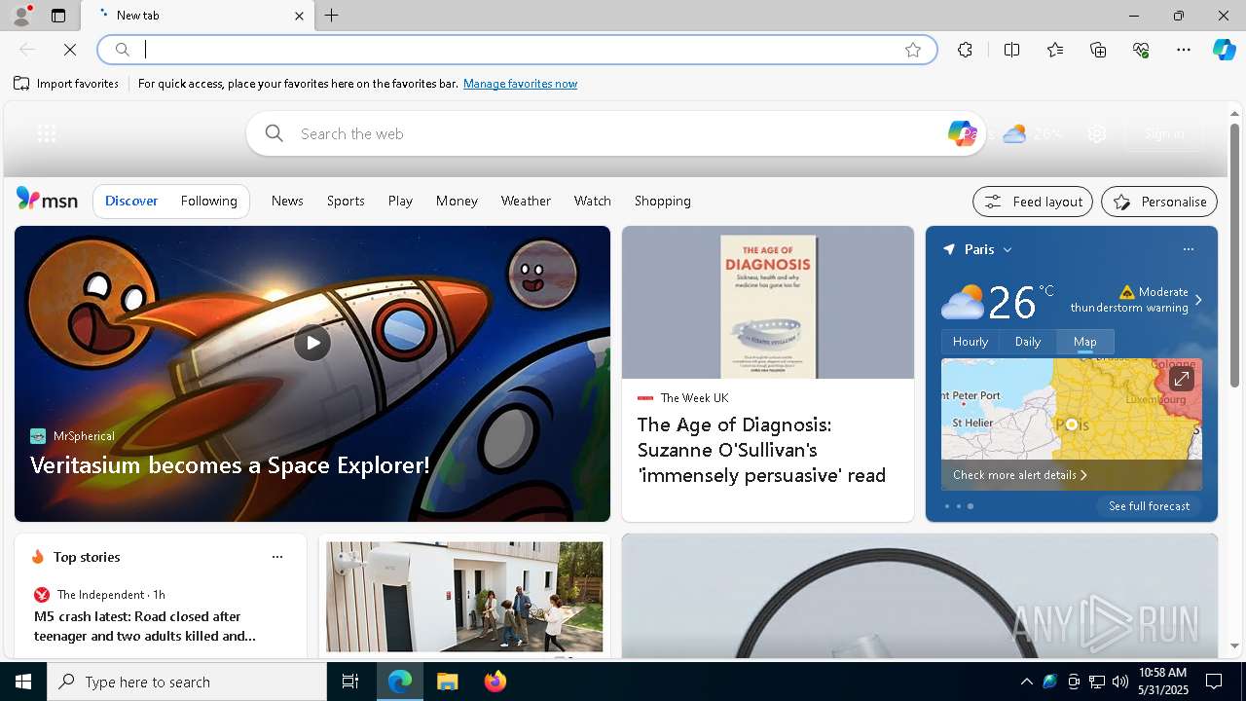This screenshot has height=701, width=1246.
Task: Select the Map weather tab
Action: point(1085,342)
